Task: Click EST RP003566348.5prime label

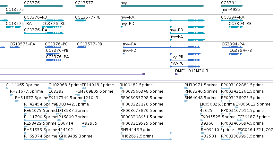Action: click(142, 91)
